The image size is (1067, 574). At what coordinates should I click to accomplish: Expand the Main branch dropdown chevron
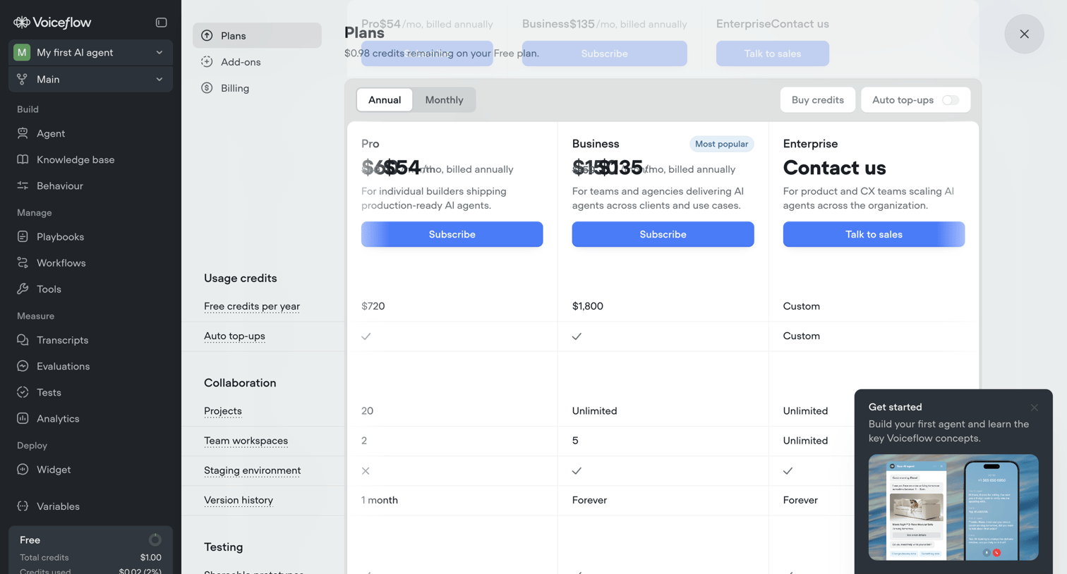coord(159,79)
